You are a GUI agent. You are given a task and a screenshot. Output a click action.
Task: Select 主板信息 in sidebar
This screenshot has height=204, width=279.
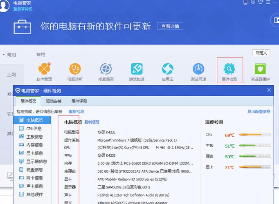click(x=32, y=137)
